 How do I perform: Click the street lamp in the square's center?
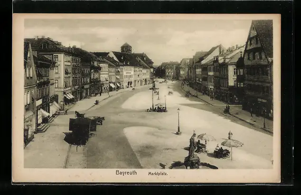point(179,122)
